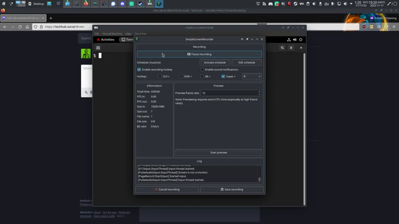Click the green profile avatar on Mastodon

(86, 54)
